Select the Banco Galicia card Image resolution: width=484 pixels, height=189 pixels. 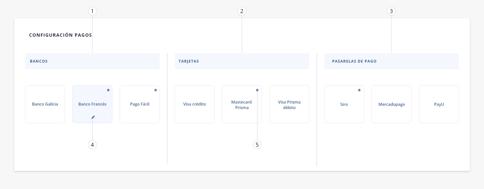point(45,104)
